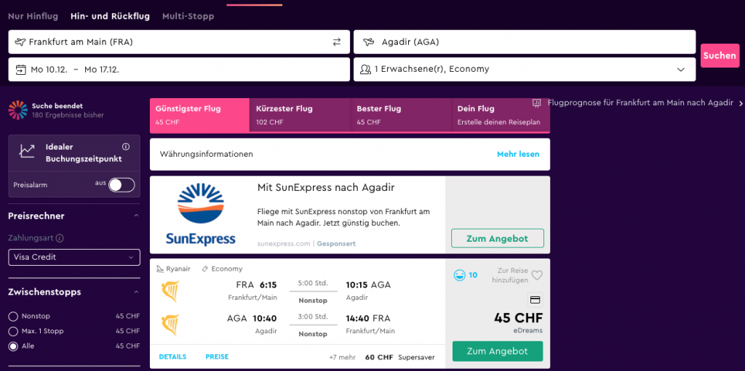Open the 1 Erwachsene(r), Economy passenger dropdown
The image size is (745, 371).
[x=525, y=69]
